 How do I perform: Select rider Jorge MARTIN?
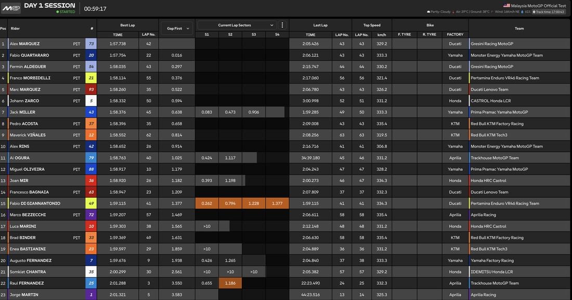[24, 294]
